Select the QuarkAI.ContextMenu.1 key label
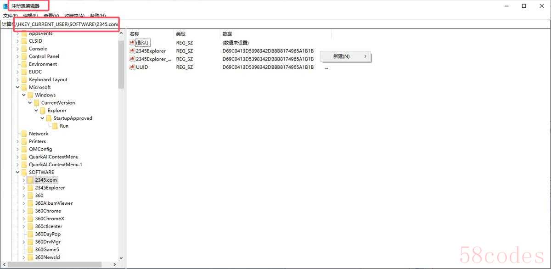The height and width of the screenshot is (269, 551). (x=55, y=164)
